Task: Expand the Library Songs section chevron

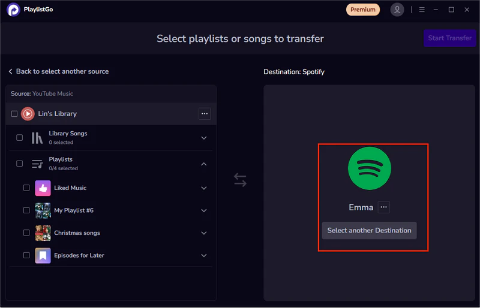Action: click(x=204, y=138)
